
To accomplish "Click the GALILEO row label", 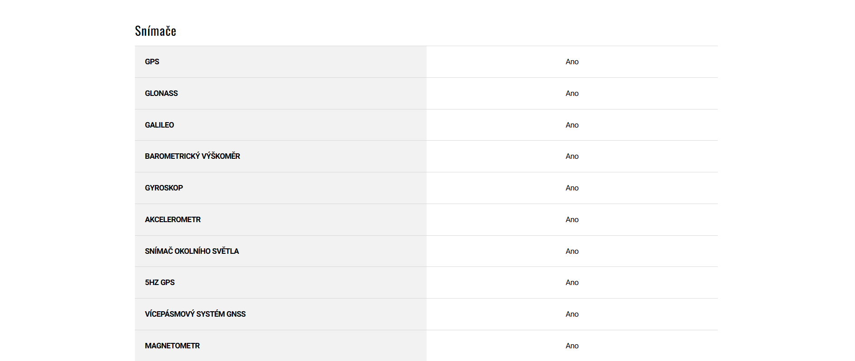I will [x=159, y=125].
